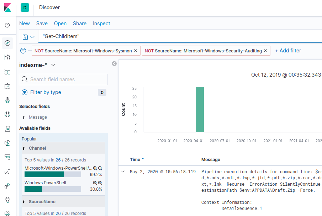Open the indexme-* index pattern dropdown
This screenshot has height=216, width=322.
point(37,65)
